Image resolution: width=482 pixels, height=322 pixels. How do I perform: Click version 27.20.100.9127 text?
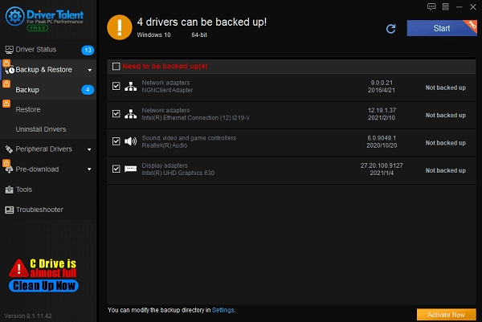coord(382,165)
